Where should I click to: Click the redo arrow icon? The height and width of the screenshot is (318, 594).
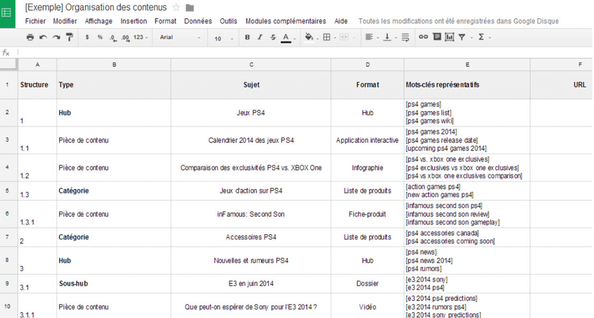pos(56,37)
